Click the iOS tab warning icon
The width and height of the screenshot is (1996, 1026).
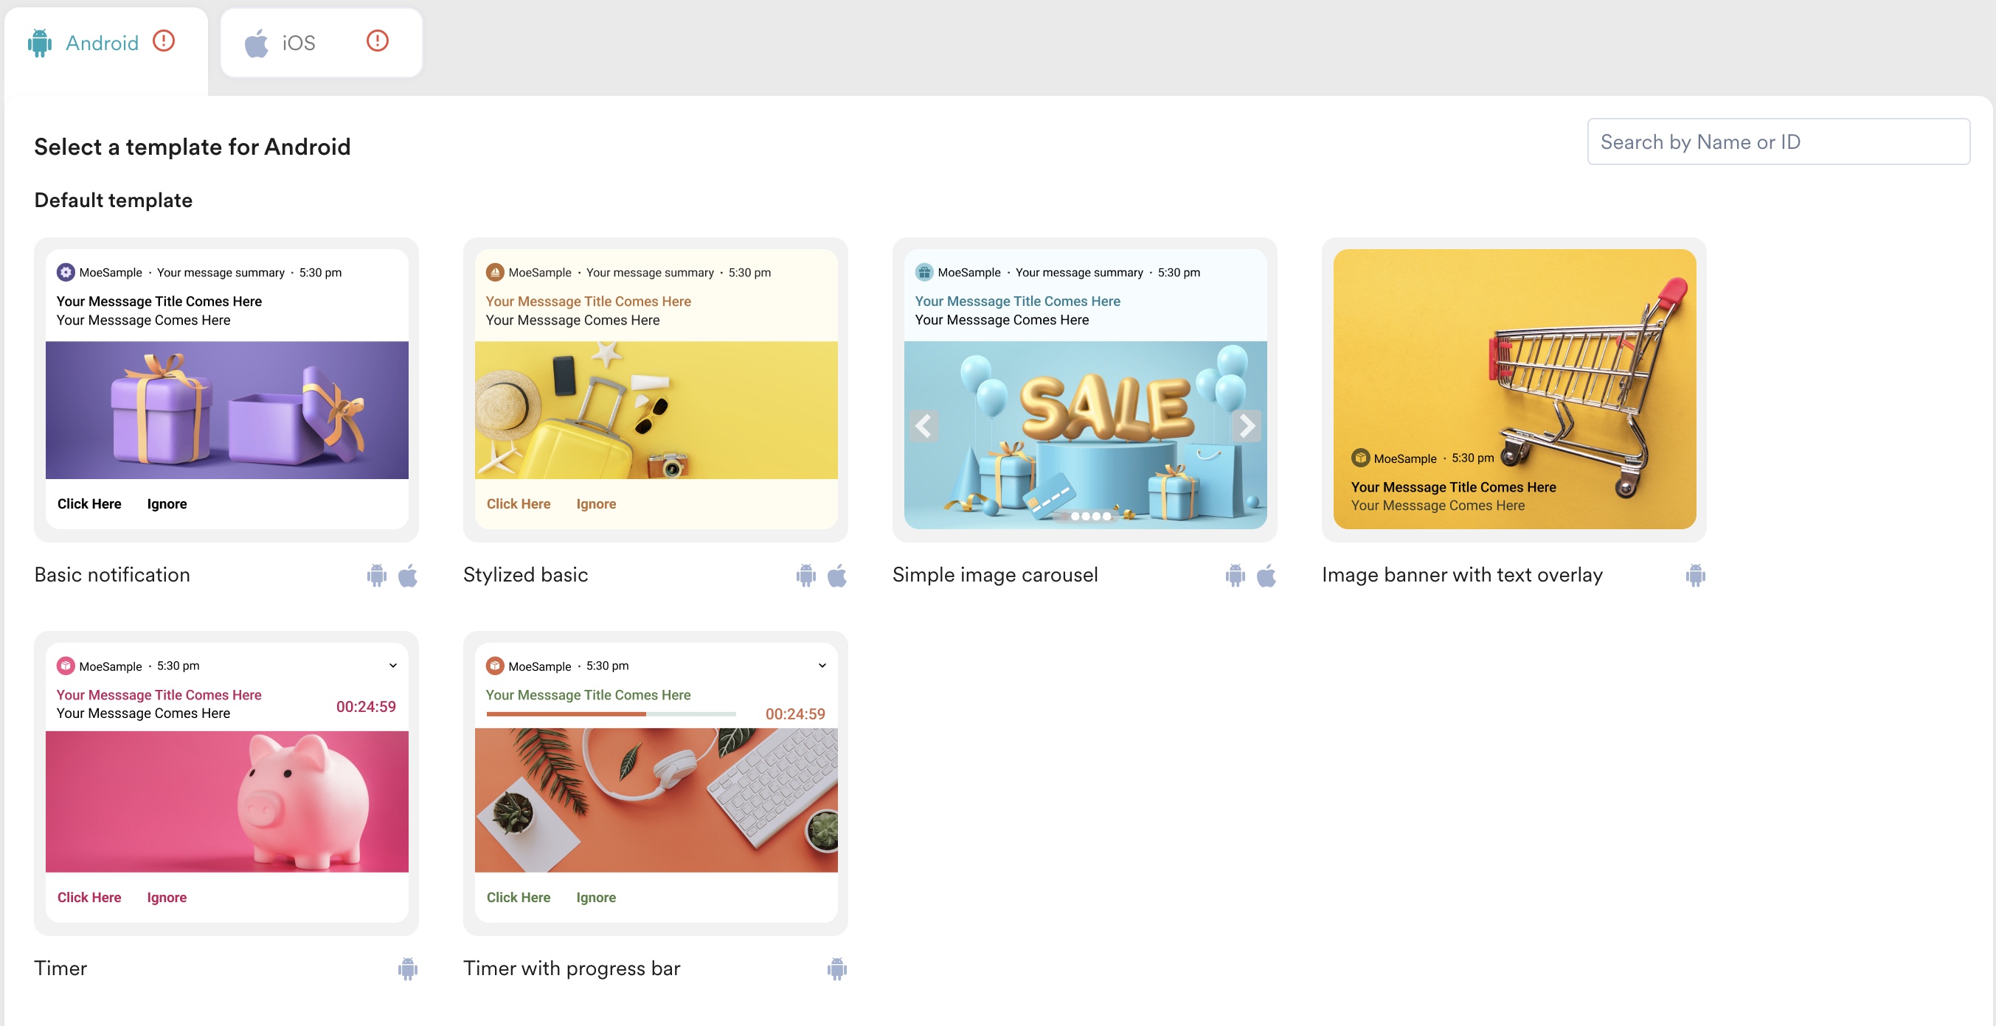click(377, 41)
